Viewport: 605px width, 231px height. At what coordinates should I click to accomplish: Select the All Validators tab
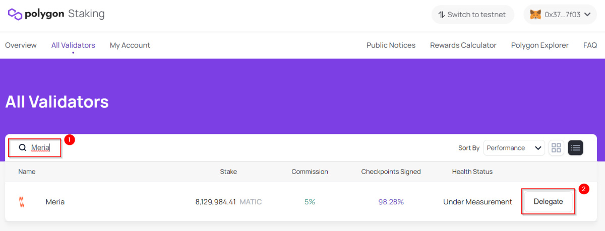coord(73,45)
